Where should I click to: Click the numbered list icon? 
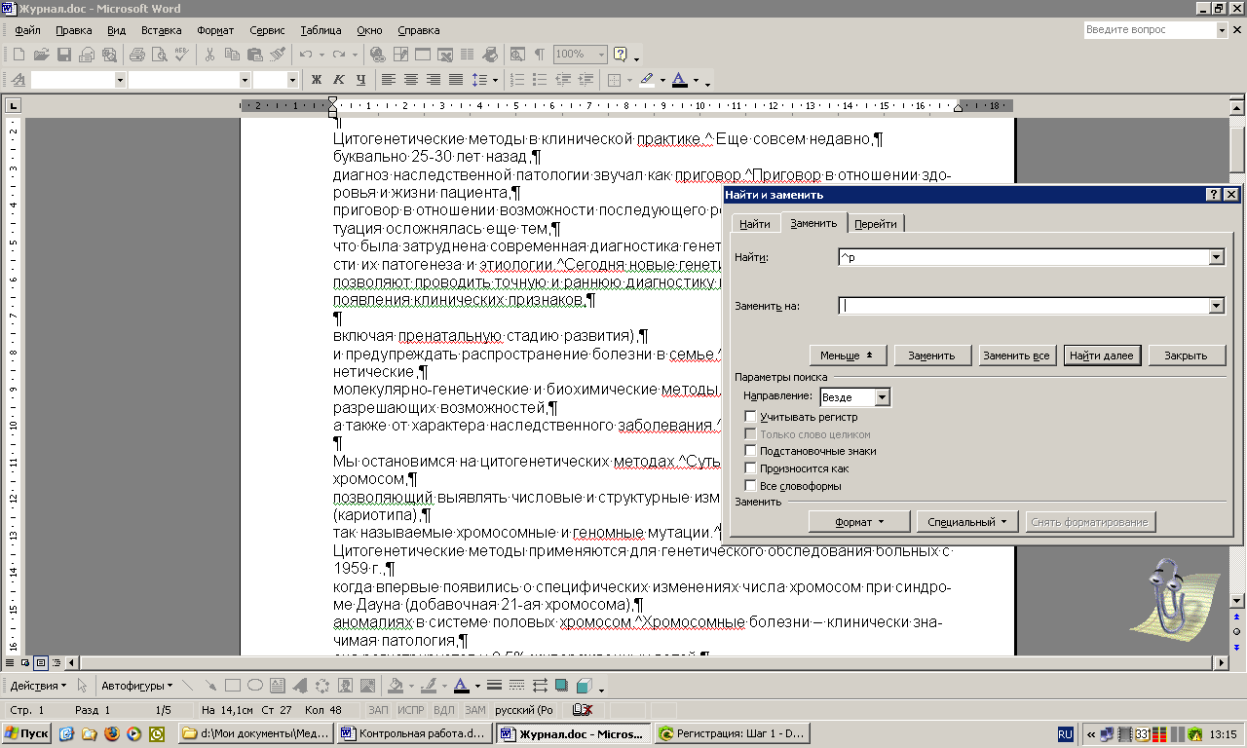pyautogui.click(x=517, y=80)
